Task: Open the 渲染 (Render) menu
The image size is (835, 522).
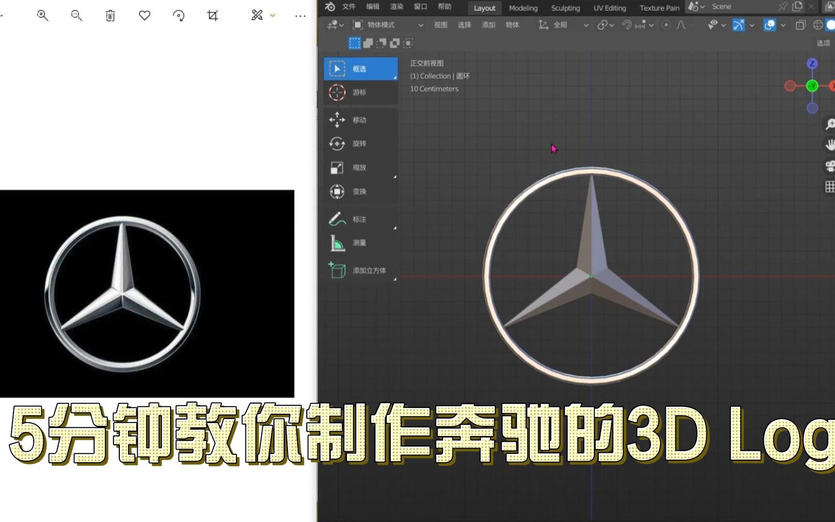Action: click(397, 7)
